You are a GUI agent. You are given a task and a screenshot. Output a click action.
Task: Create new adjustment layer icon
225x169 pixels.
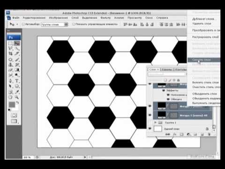[188, 134]
